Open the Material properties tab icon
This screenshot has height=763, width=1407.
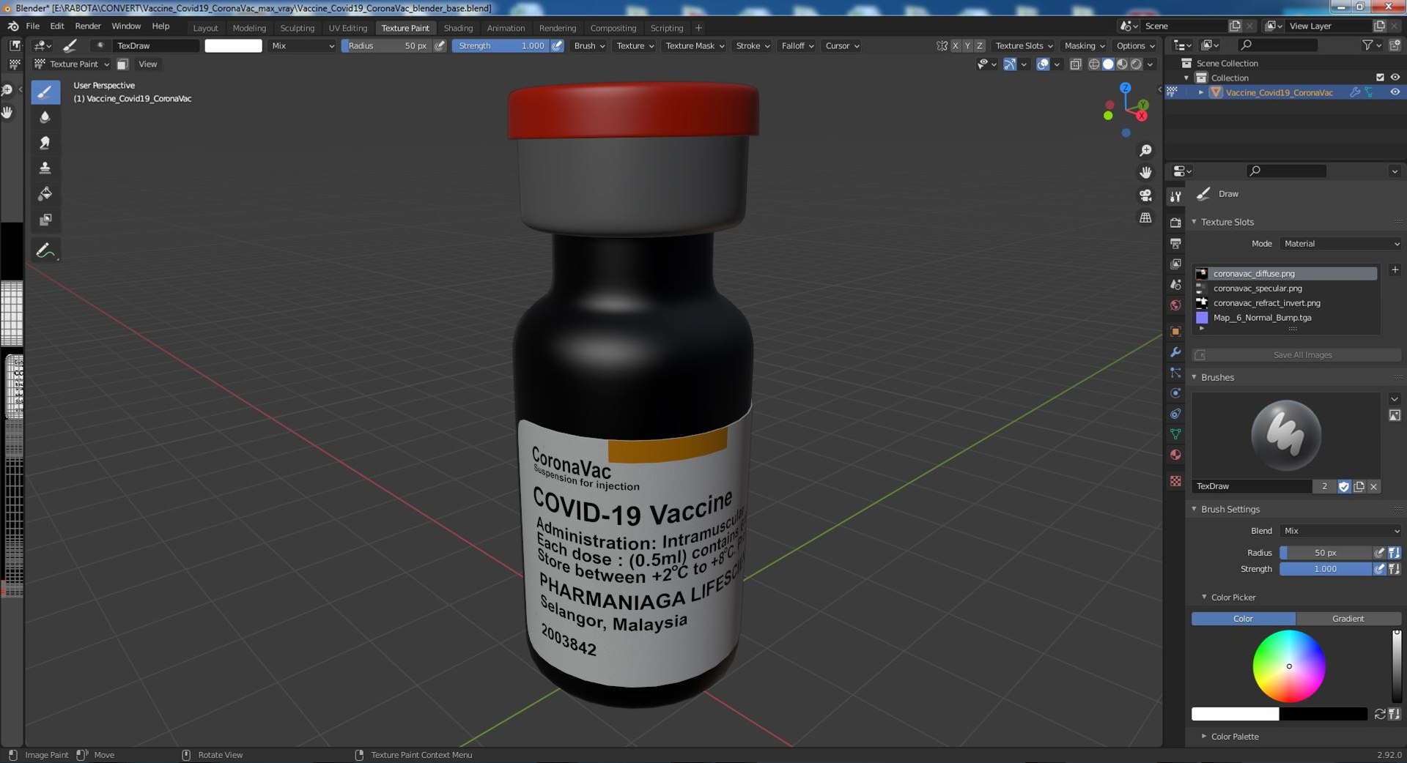1175,455
